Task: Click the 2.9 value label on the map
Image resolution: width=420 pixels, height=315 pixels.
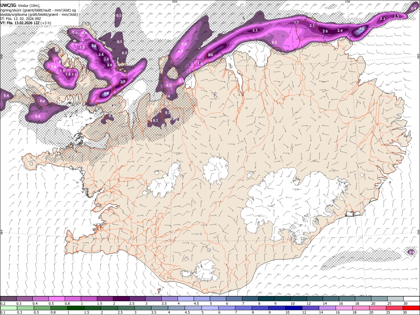Action: [110, 65]
